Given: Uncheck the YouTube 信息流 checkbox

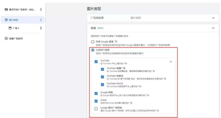Looking at the screenshot, I should pyautogui.click(x=102, y=77).
